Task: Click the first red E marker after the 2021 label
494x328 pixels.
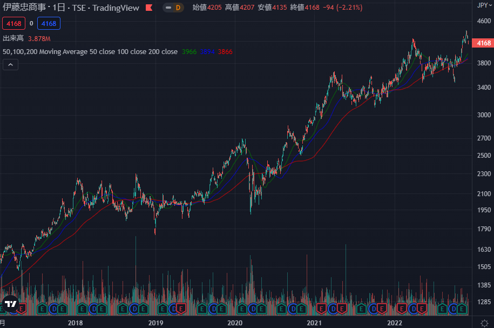Action: [x=321, y=309]
